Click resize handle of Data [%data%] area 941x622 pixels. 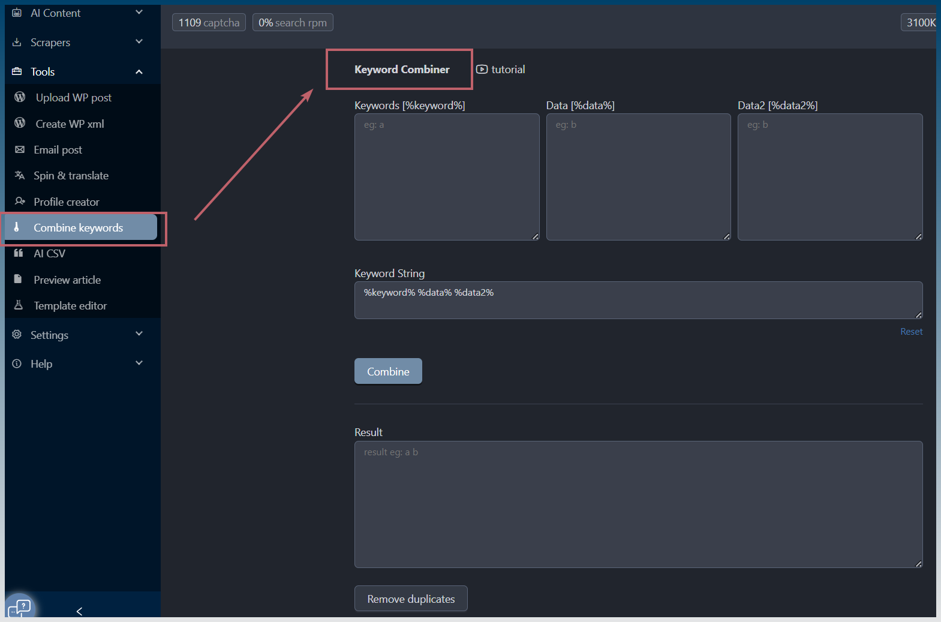(x=726, y=236)
